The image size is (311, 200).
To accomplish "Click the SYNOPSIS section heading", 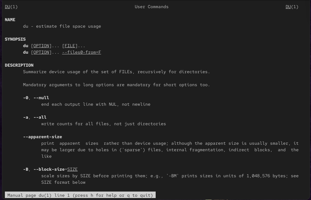I will pyautogui.click(x=15, y=39).
